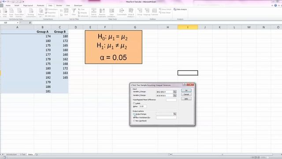Viewport: 282px width, 159px height.
Task: Click the Advanced filter icon
Action: coord(83,16)
